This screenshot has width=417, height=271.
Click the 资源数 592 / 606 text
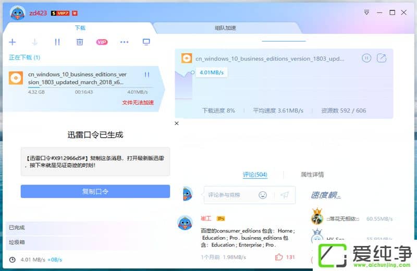(x=344, y=110)
